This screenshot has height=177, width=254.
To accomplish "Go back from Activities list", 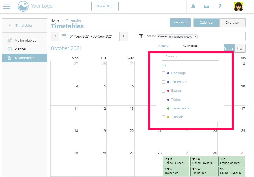I will (163, 46).
